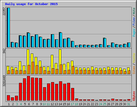Click the cyan hits bar for day 25

tap(105, 43)
